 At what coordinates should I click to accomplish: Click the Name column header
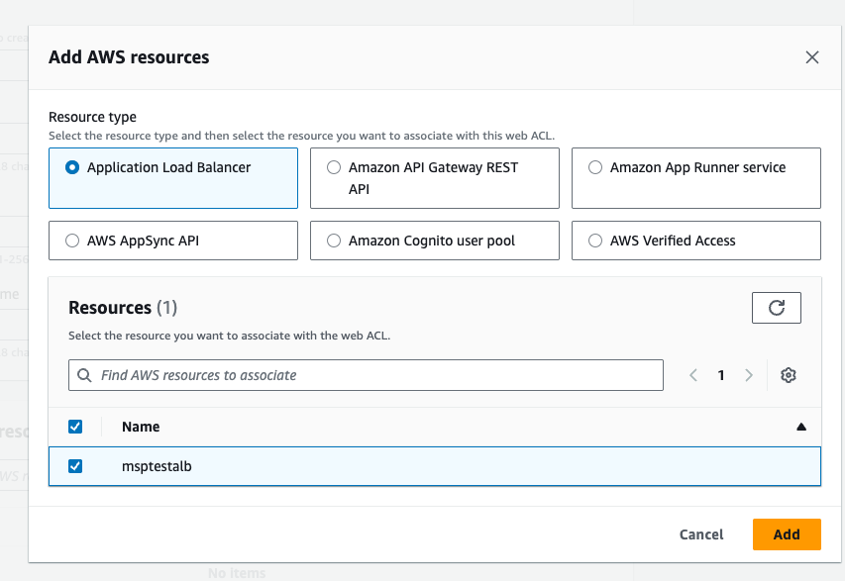coord(141,427)
